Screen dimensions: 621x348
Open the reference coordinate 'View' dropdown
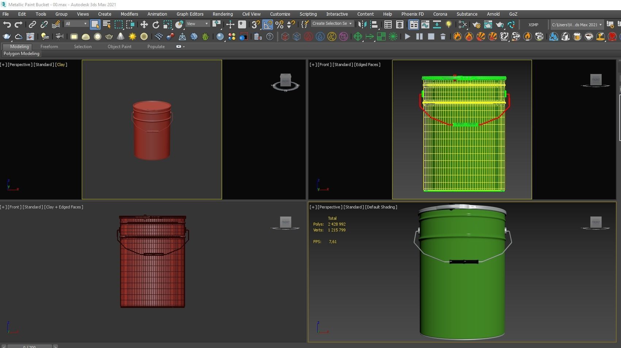[198, 24]
